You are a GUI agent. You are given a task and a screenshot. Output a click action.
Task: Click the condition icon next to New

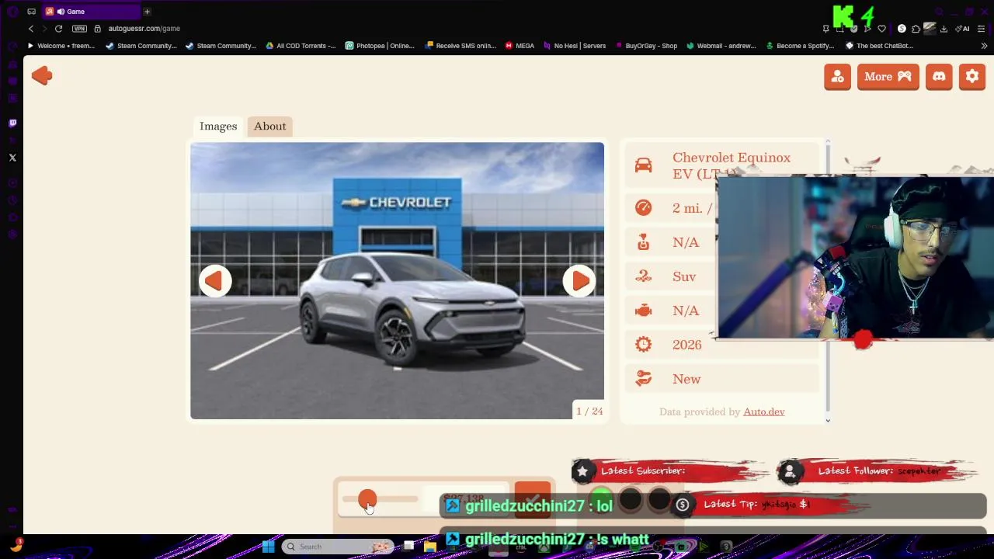pyautogui.click(x=643, y=379)
